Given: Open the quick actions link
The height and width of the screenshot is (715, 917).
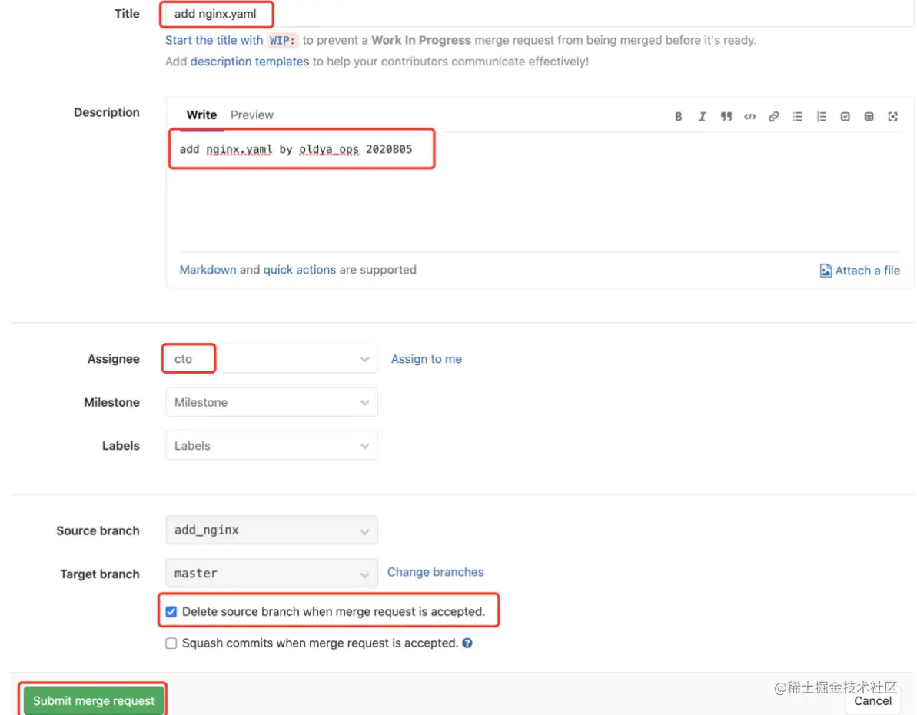Looking at the screenshot, I should click(300, 270).
